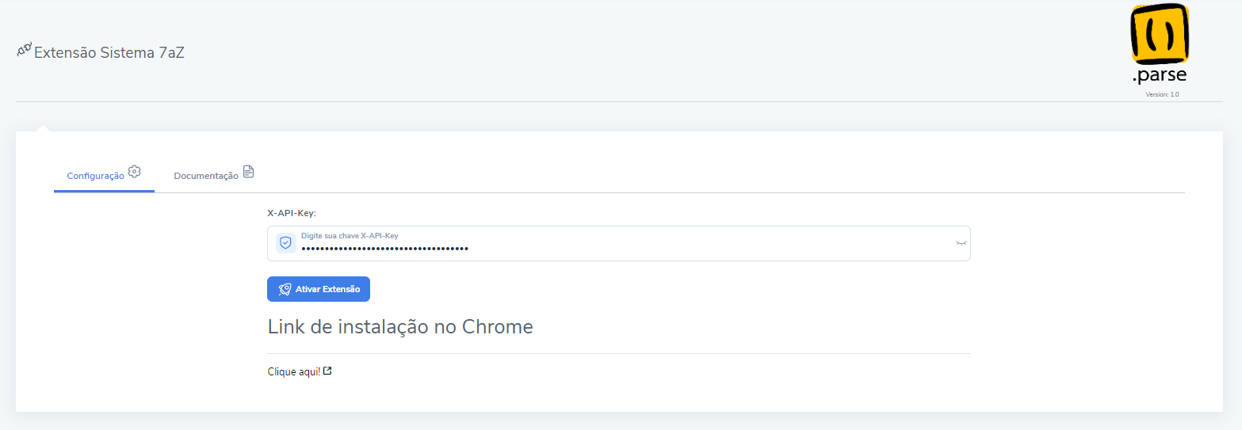The width and height of the screenshot is (1242, 430).
Task: Click the document icon on Documentação tab
Action: pos(248,171)
